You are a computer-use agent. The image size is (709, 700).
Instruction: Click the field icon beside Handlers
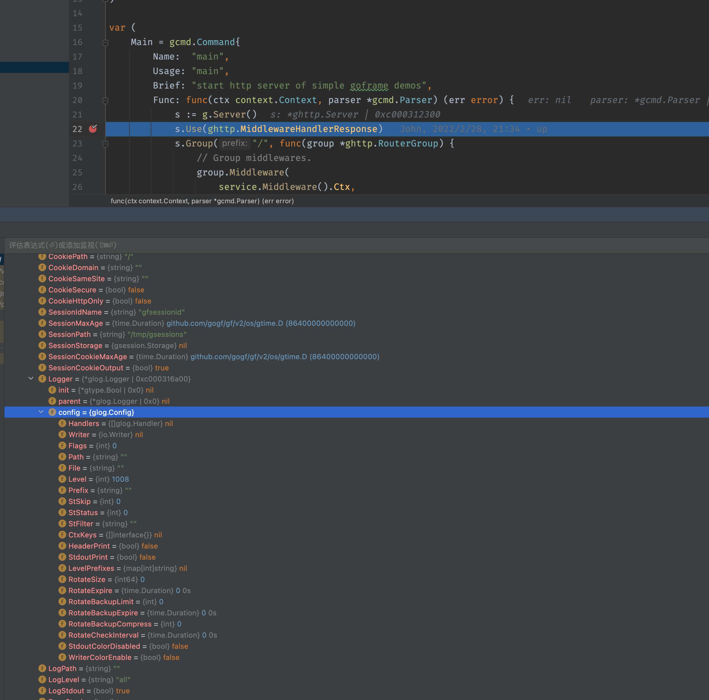[x=62, y=424]
